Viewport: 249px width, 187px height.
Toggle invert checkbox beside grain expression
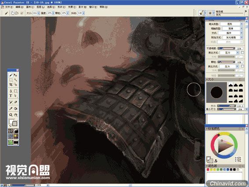(242, 66)
